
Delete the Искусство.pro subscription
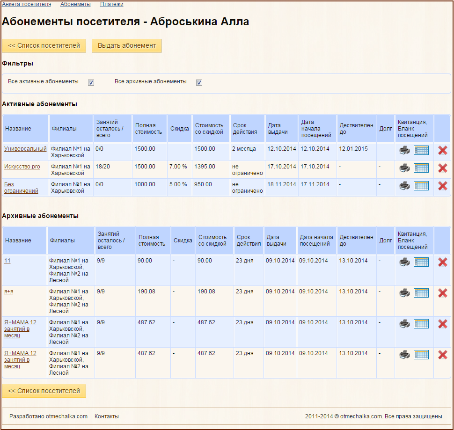pos(442,168)
